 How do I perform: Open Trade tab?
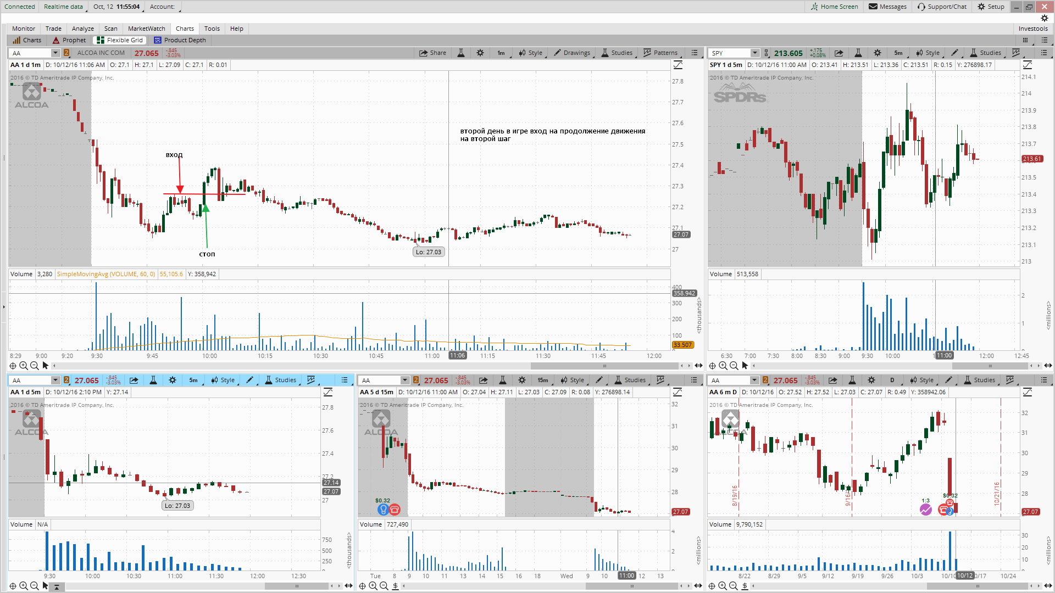tap(53, 29)
